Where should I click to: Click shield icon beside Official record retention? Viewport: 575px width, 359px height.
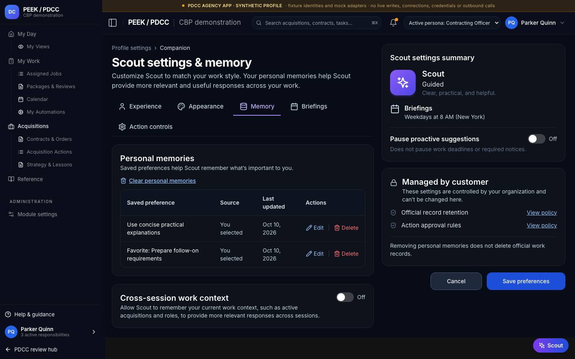click(x=393, y=213)
